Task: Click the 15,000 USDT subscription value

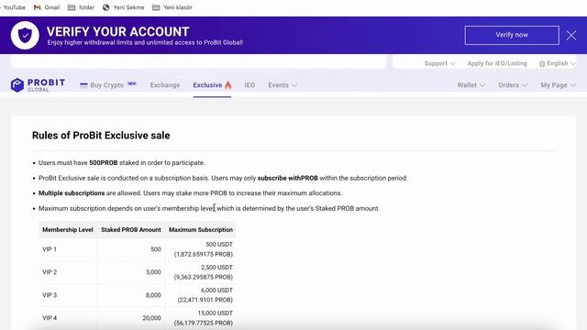Action: click(x=216, y=313)
